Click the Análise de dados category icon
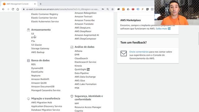 (x=72, y=47)
